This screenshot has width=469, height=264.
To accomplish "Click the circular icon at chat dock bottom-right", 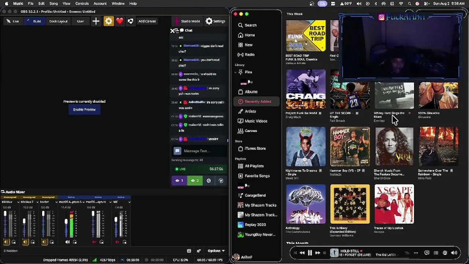I will click(x=221, y=180).
